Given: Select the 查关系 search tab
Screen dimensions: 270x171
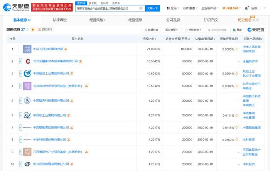Looking at the screenshot, I should (116, 3).
